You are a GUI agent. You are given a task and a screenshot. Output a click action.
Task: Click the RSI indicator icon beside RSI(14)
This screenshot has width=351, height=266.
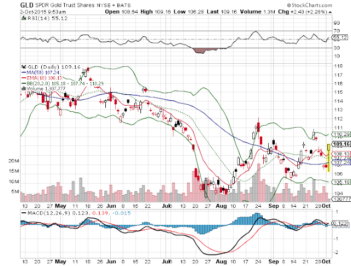(x=24, y=18)
